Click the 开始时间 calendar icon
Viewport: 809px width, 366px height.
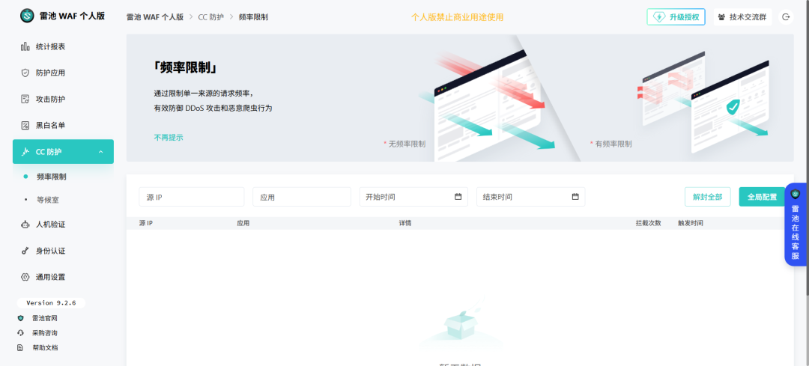point(458,197)
